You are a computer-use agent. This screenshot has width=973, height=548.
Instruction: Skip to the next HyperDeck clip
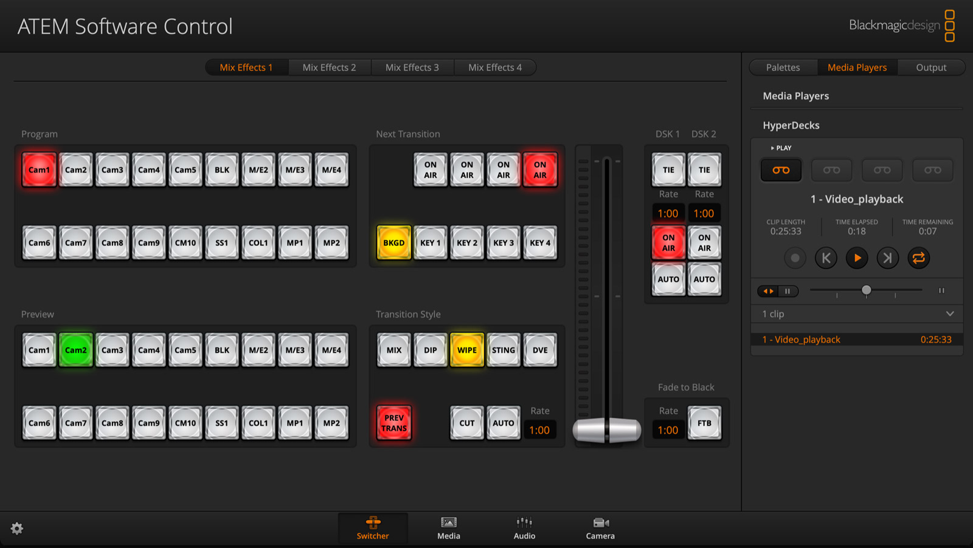[887, 258]
